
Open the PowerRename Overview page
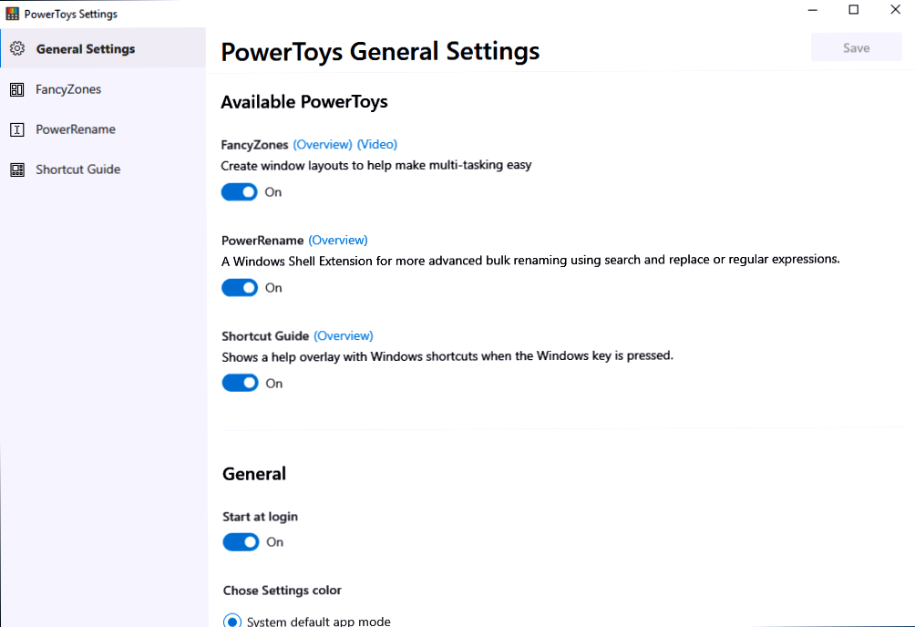pyautogui.click(x=338, y=240)
